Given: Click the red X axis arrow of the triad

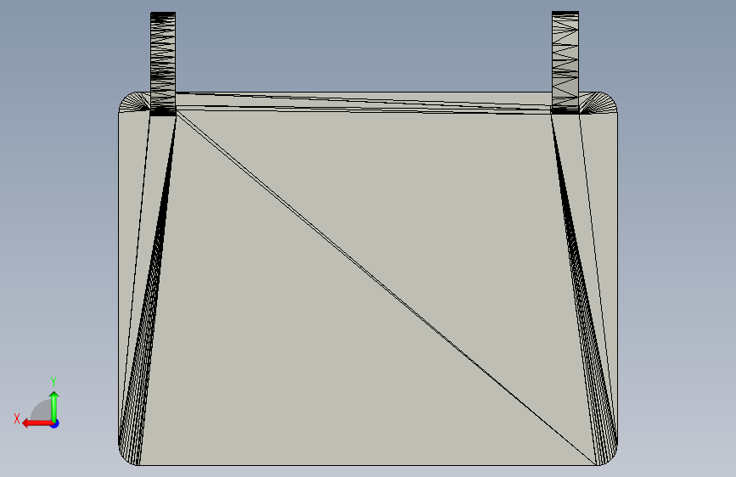Looking at the screenshot, I should 37,424.
